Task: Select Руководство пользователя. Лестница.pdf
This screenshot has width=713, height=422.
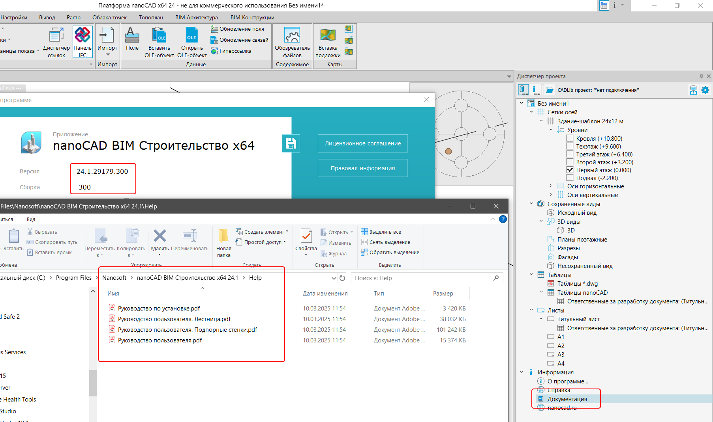Action: tap(174, 319)
